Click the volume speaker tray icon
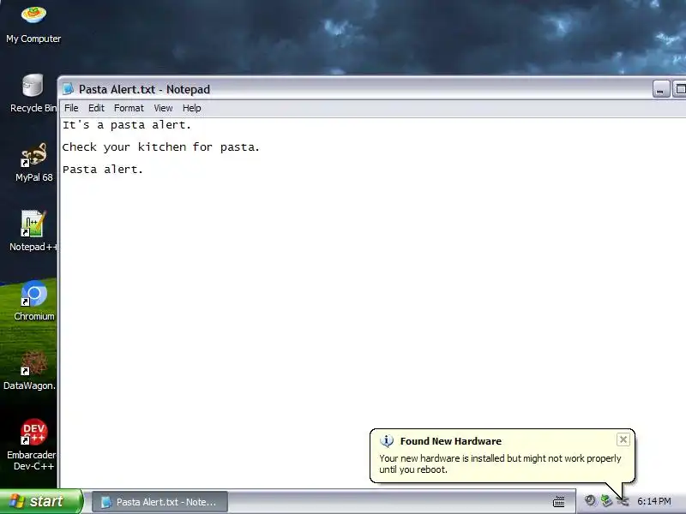The height and width of the screenshot is (514, 686). 590,500
